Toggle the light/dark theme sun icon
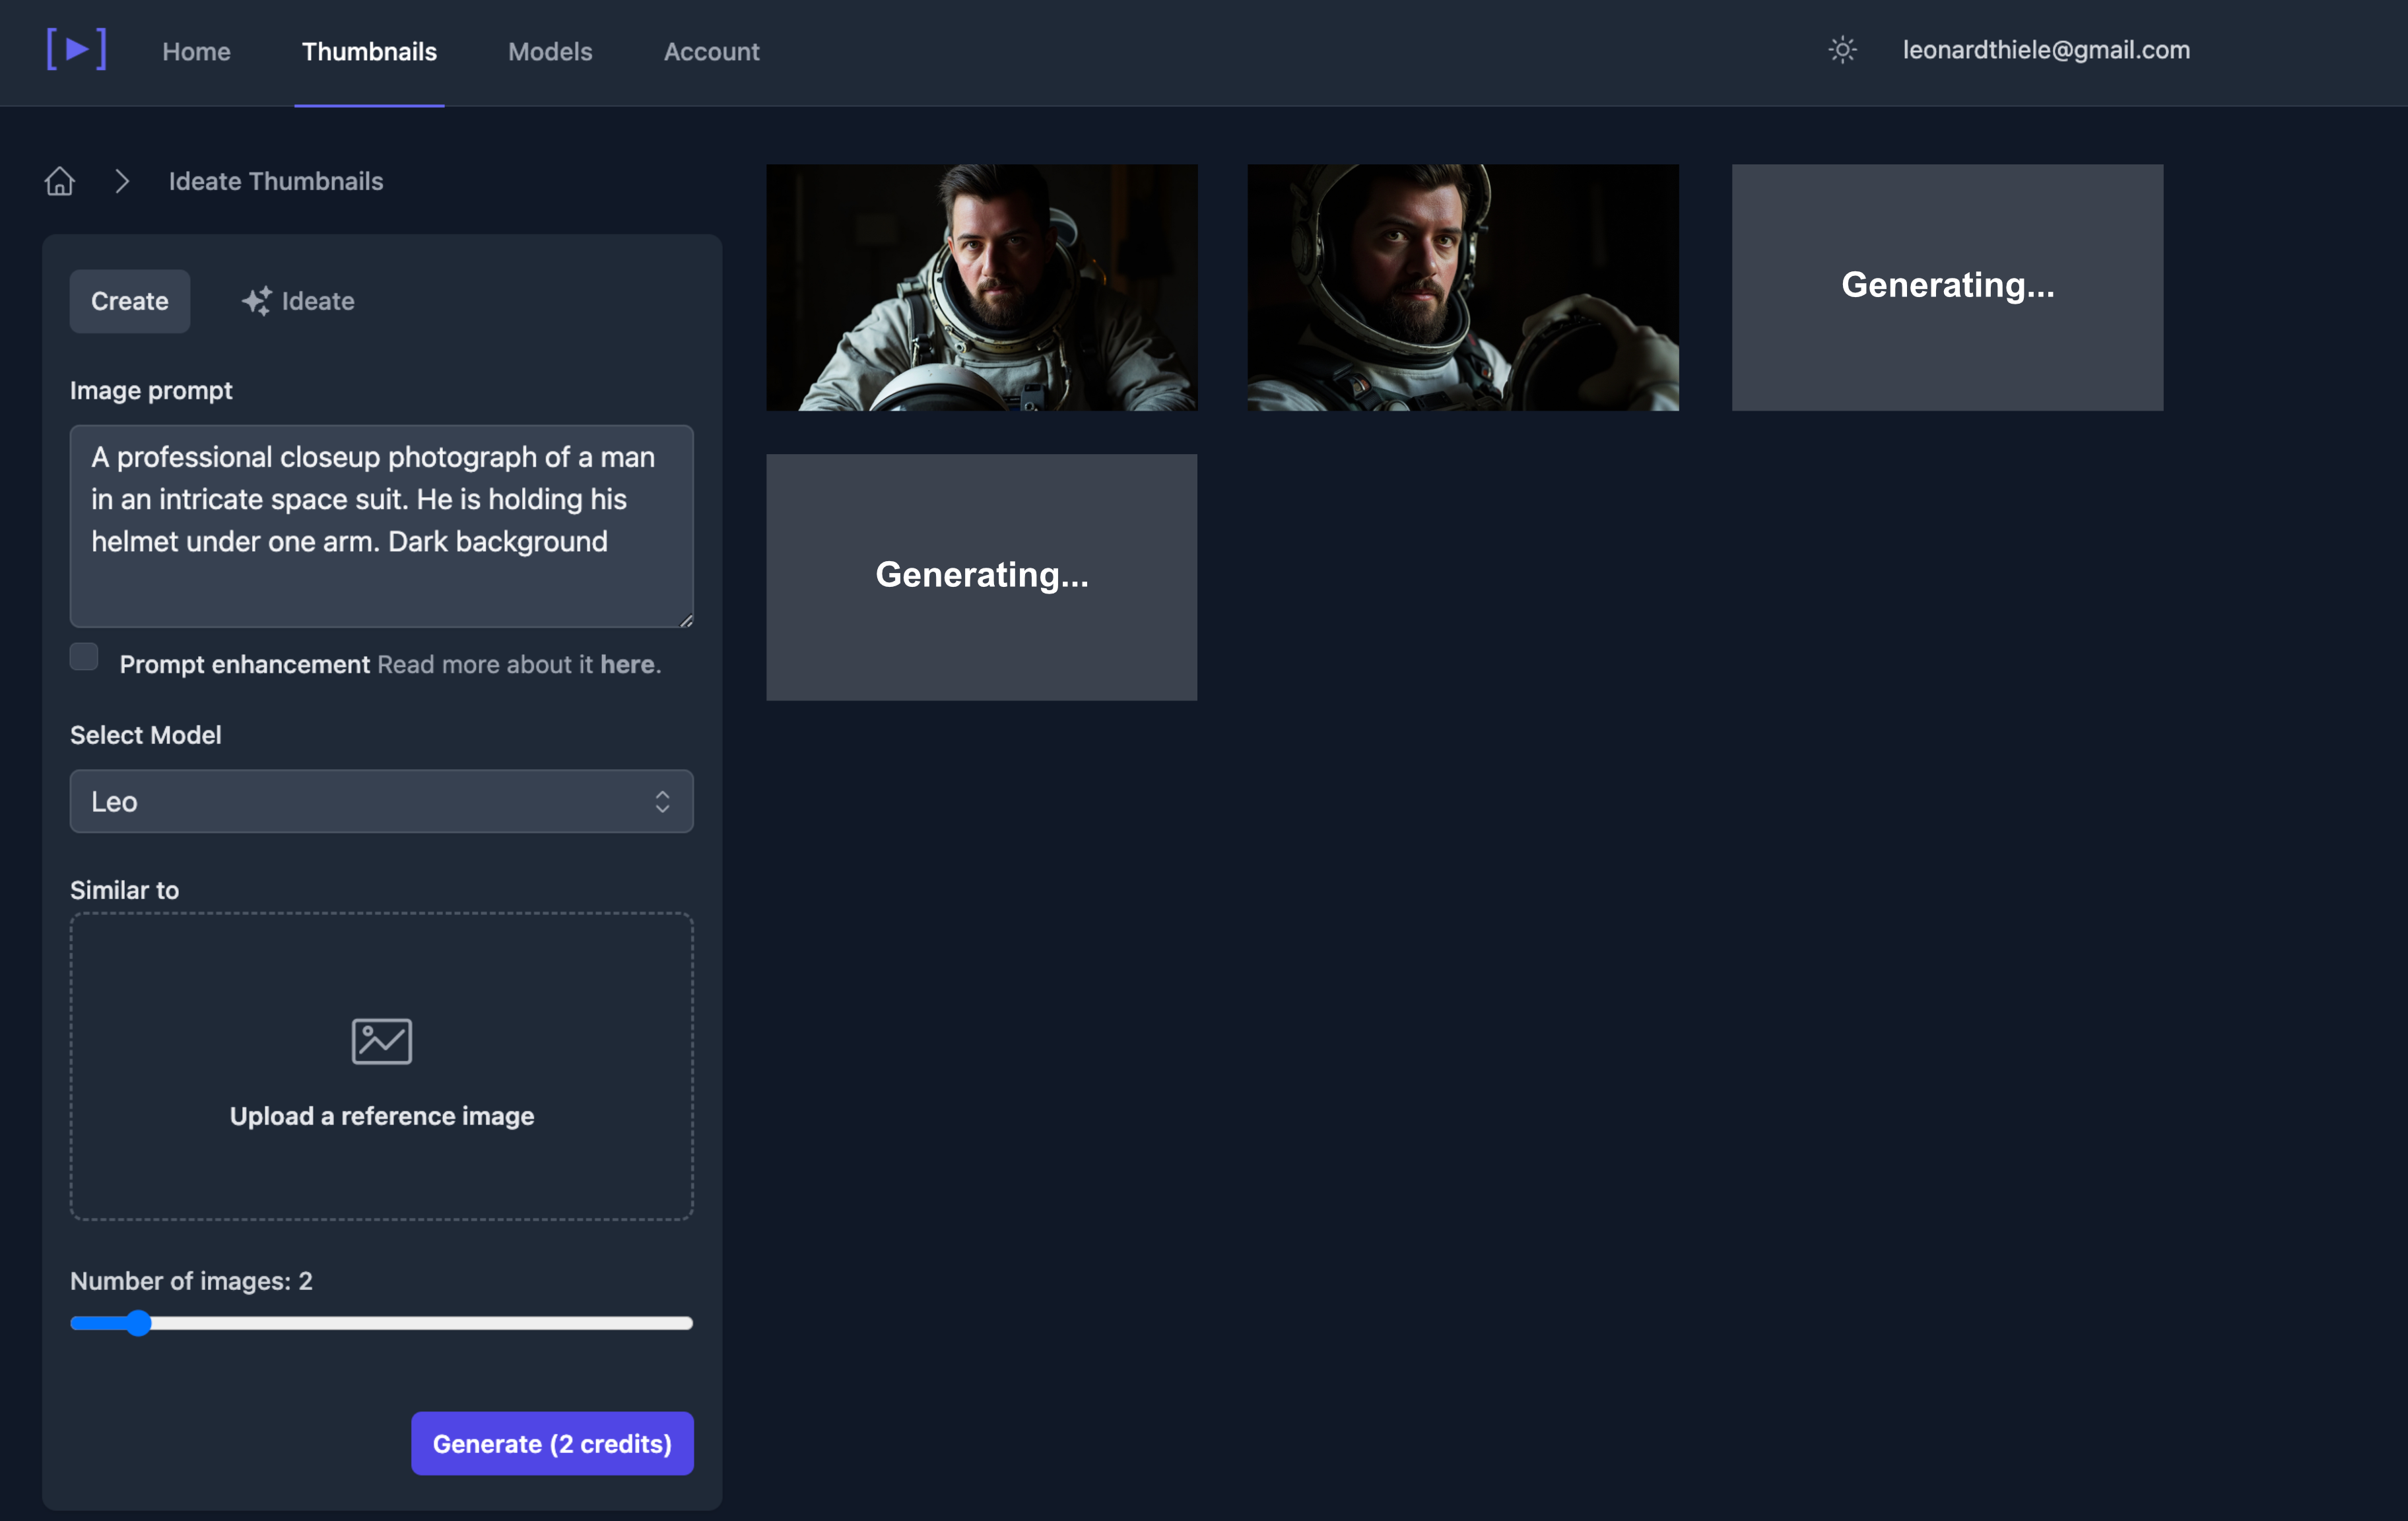Screen dimensions: 2408x1521 pyautogui.click(x=1842, y=50)
